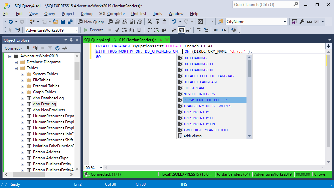Viewport: 334px width, 188px height.
Task: Click the Open File folder icon
Action: 55,22
